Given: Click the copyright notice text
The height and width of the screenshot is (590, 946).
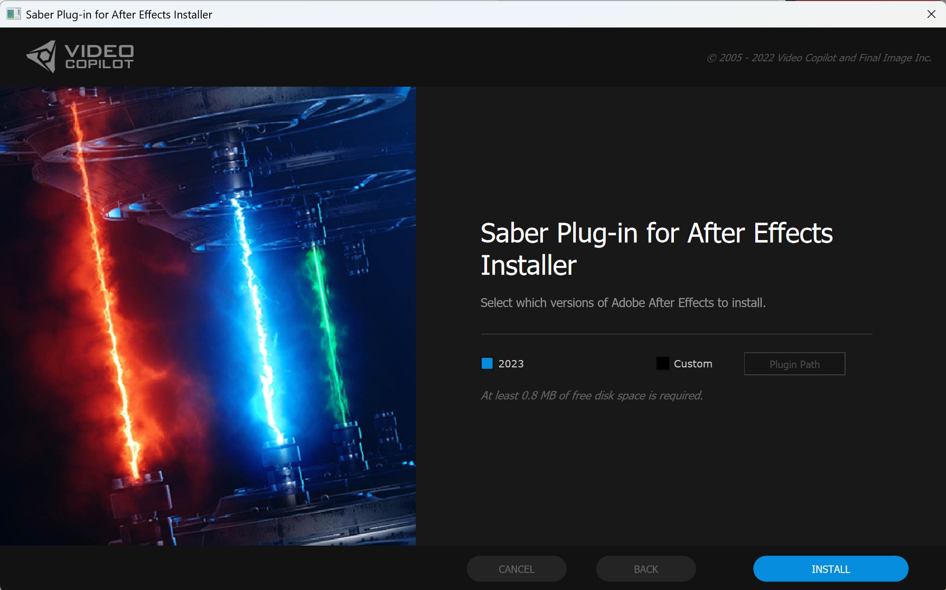Looking at the screenshot, I should 819,58.
